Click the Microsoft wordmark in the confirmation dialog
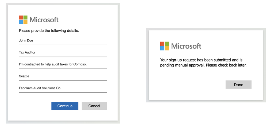Image resolution: width=267 pixels, height=124 pixels. [x=186, y=46]
